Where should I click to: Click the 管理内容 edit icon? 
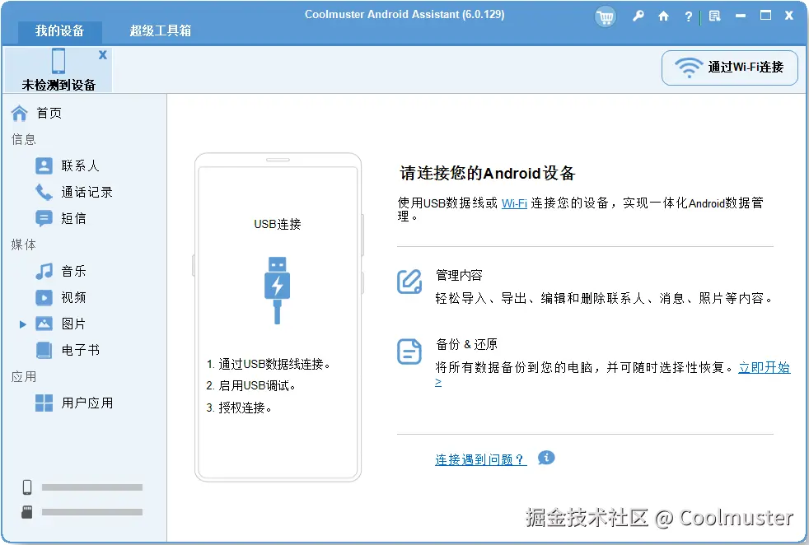pos(409,282)
